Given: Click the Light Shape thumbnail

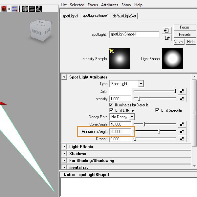Looking at the screenshot, I should point(172,59).
